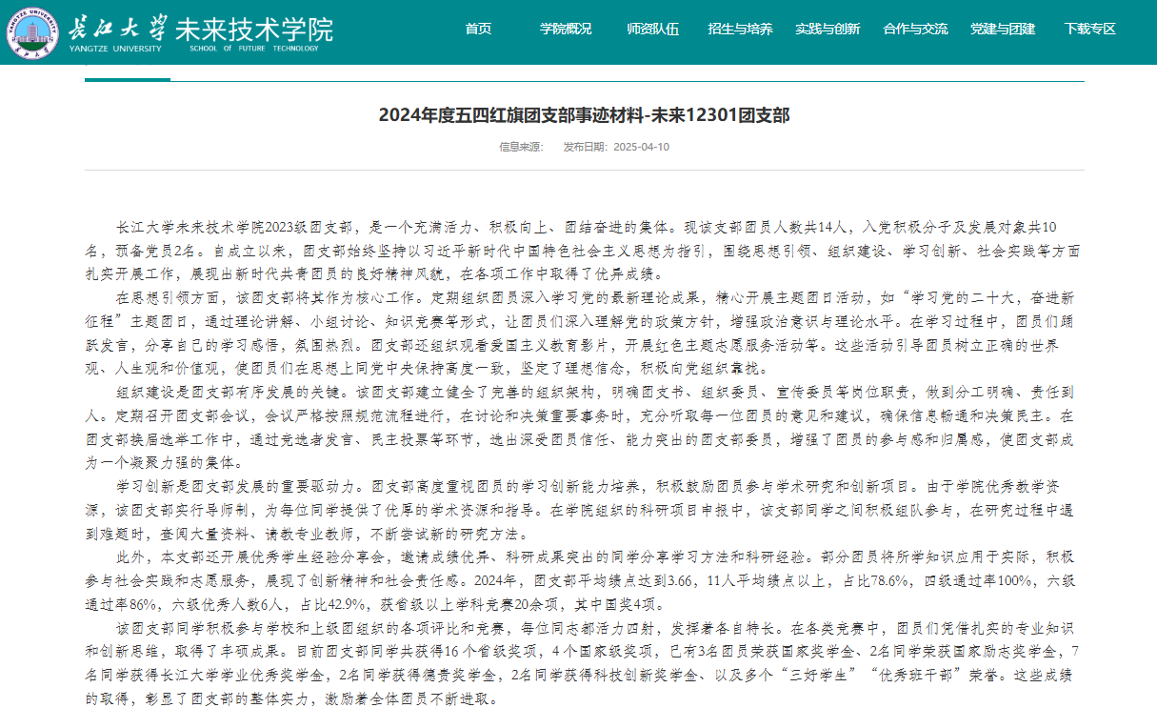This screenshot has width=1157, height=708.
Task: Click the article title 2024年度五四红旗团支部事迹材料
Action: 584,115
